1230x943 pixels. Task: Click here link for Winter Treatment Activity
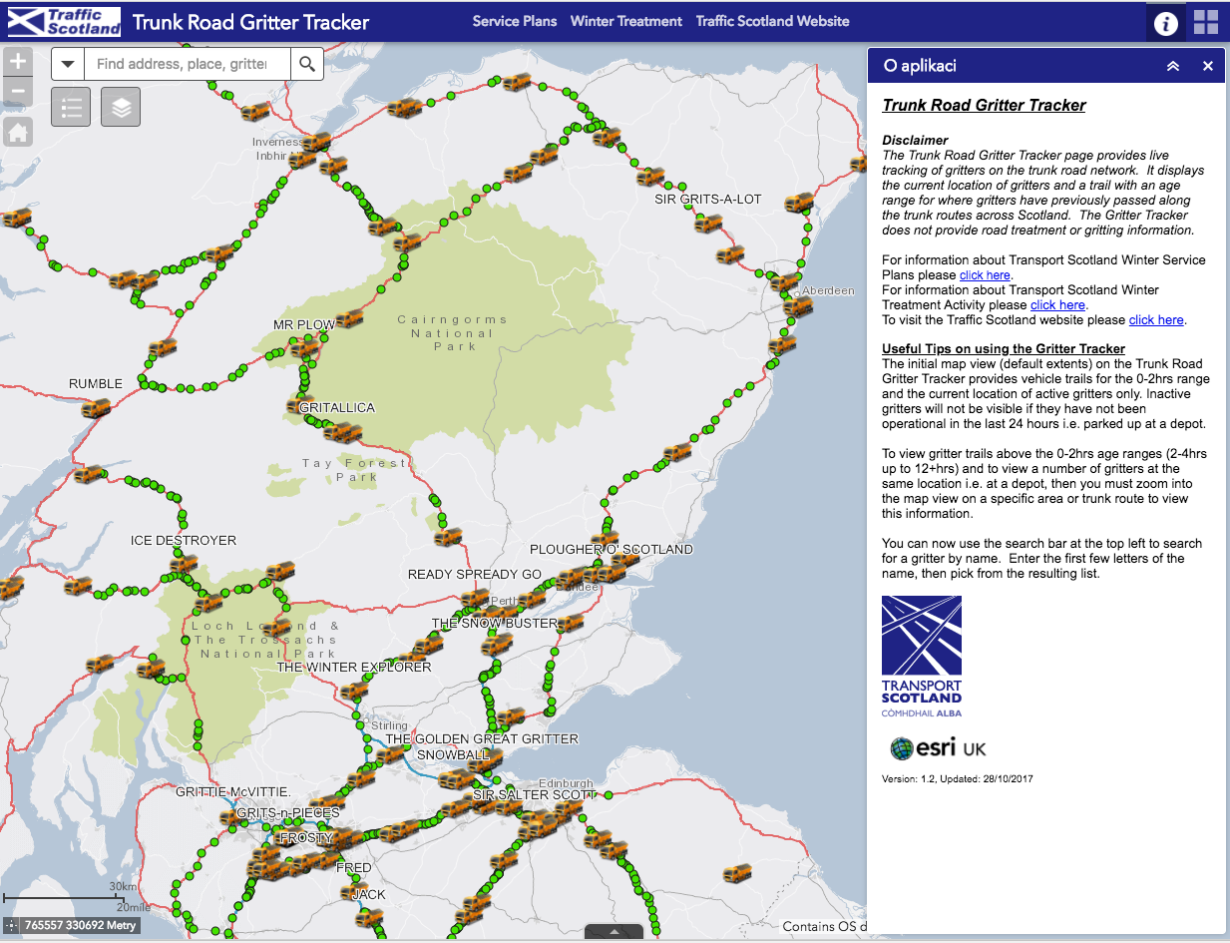(1057, 305)
